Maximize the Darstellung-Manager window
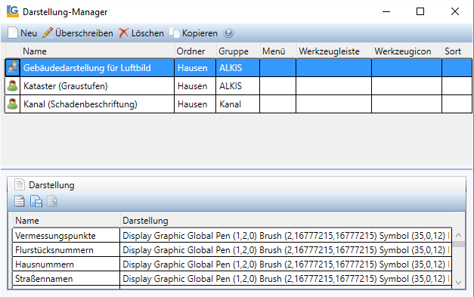The image size is (474, 297). coord(420,11)
